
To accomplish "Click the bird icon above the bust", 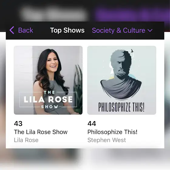I will [132, 51].
